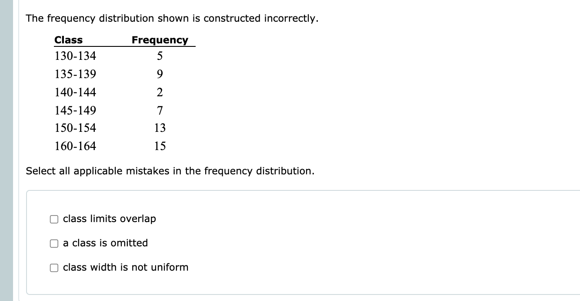Click the 150-154 class row

coord(75,128)
